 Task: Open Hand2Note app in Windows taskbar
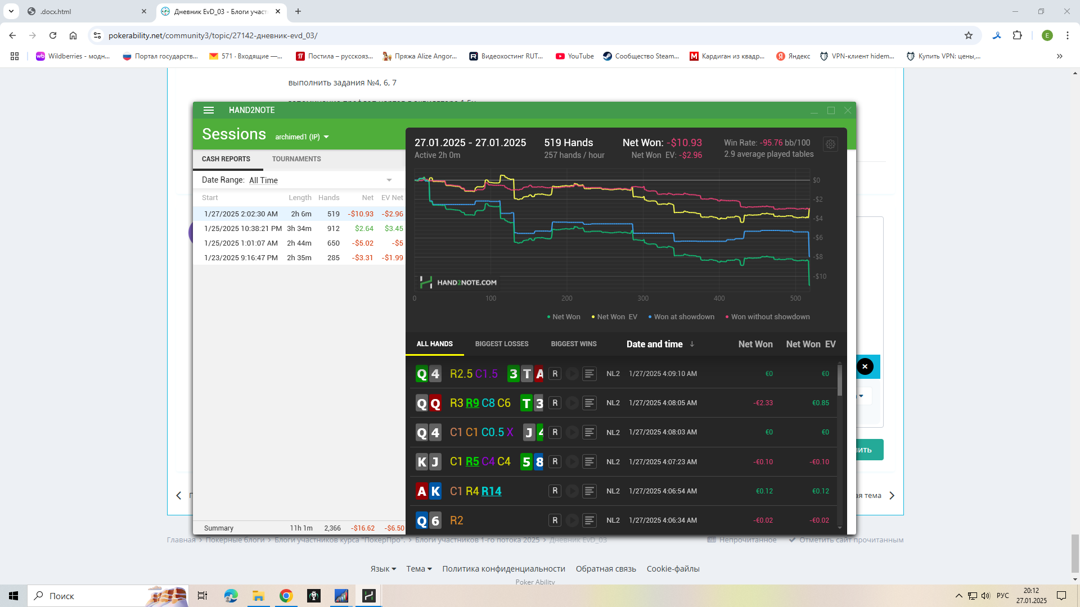[368, 596]
